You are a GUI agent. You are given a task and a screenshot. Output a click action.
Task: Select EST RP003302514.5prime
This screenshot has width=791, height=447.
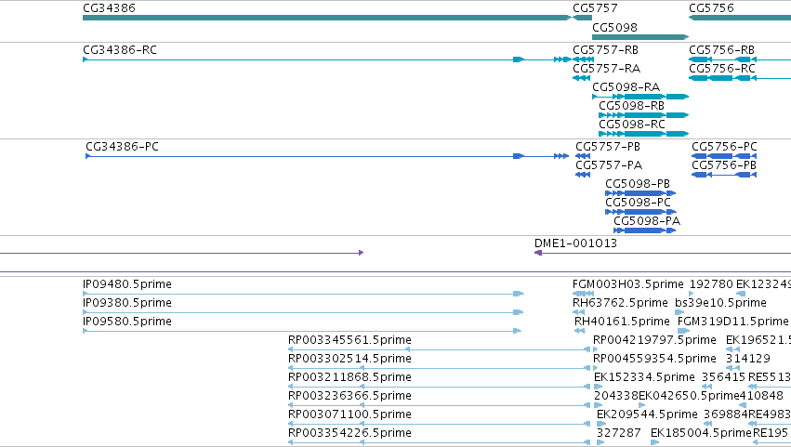440,368
